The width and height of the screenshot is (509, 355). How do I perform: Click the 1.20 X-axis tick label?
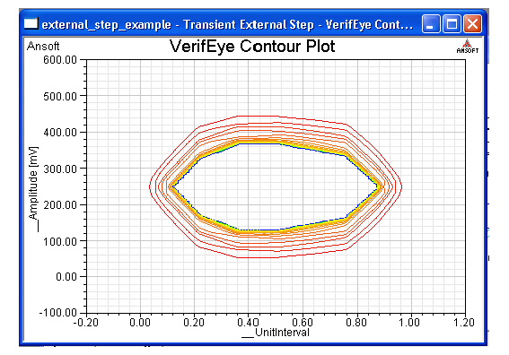point(464,323)
